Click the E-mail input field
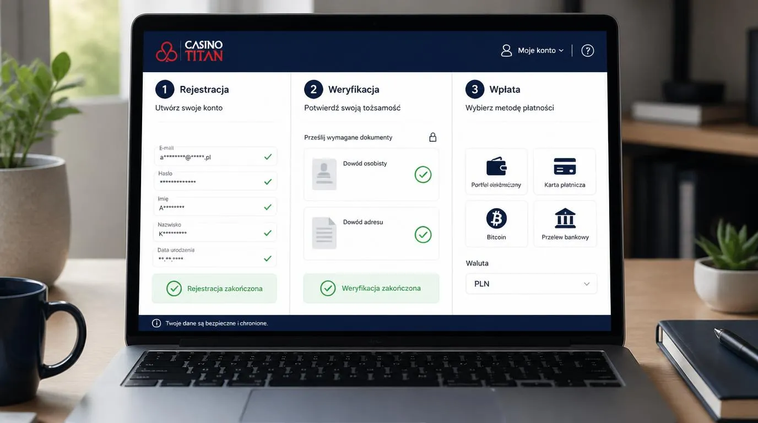The height and width of the screenshot is (423, 758). pos(215,156)
